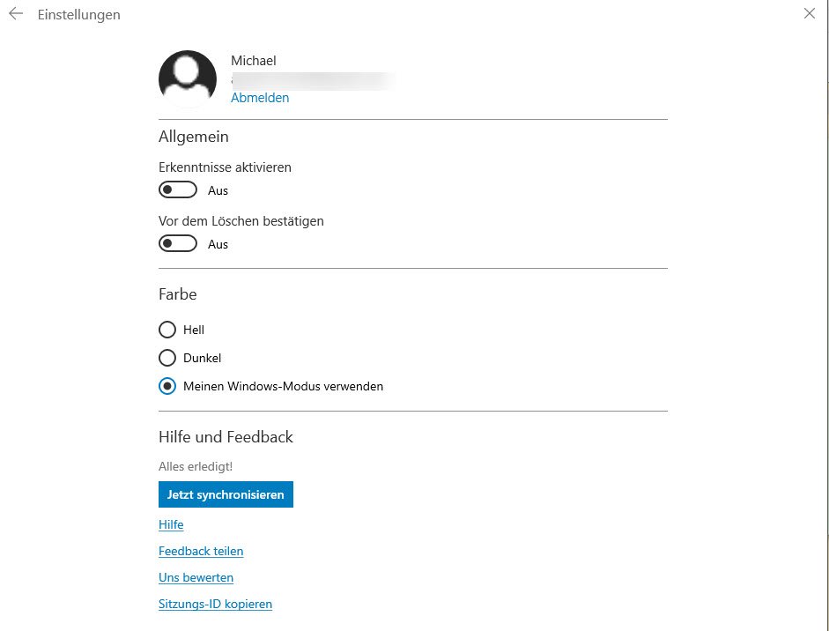
Task: Click the Einstellungen title text
Action: (x=78, y=15)
